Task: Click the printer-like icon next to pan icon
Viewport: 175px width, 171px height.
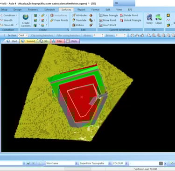Action: point(137,36)
